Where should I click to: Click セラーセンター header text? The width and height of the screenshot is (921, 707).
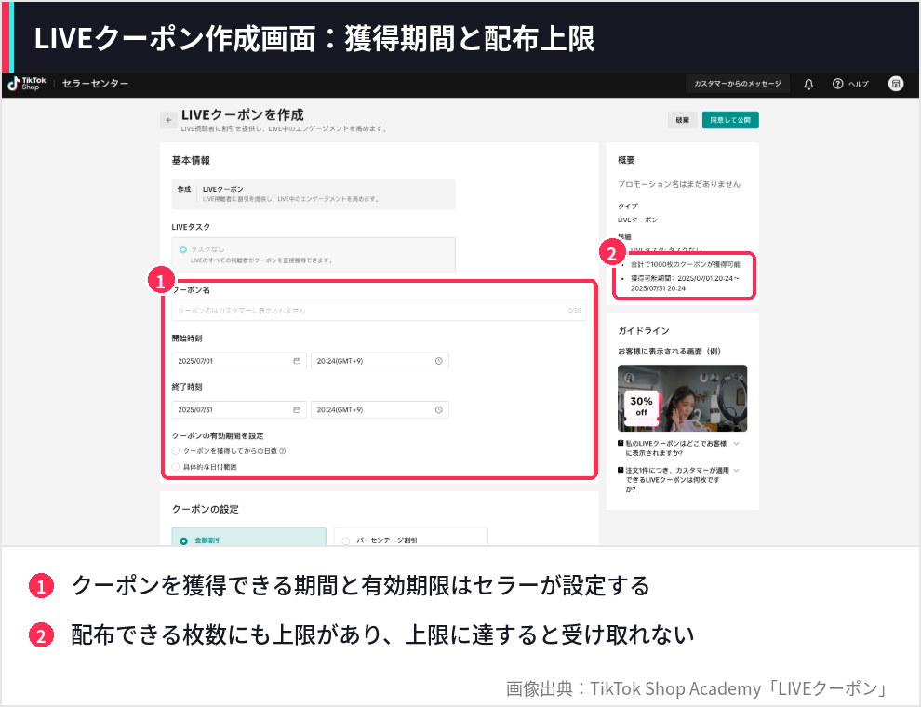95,84
